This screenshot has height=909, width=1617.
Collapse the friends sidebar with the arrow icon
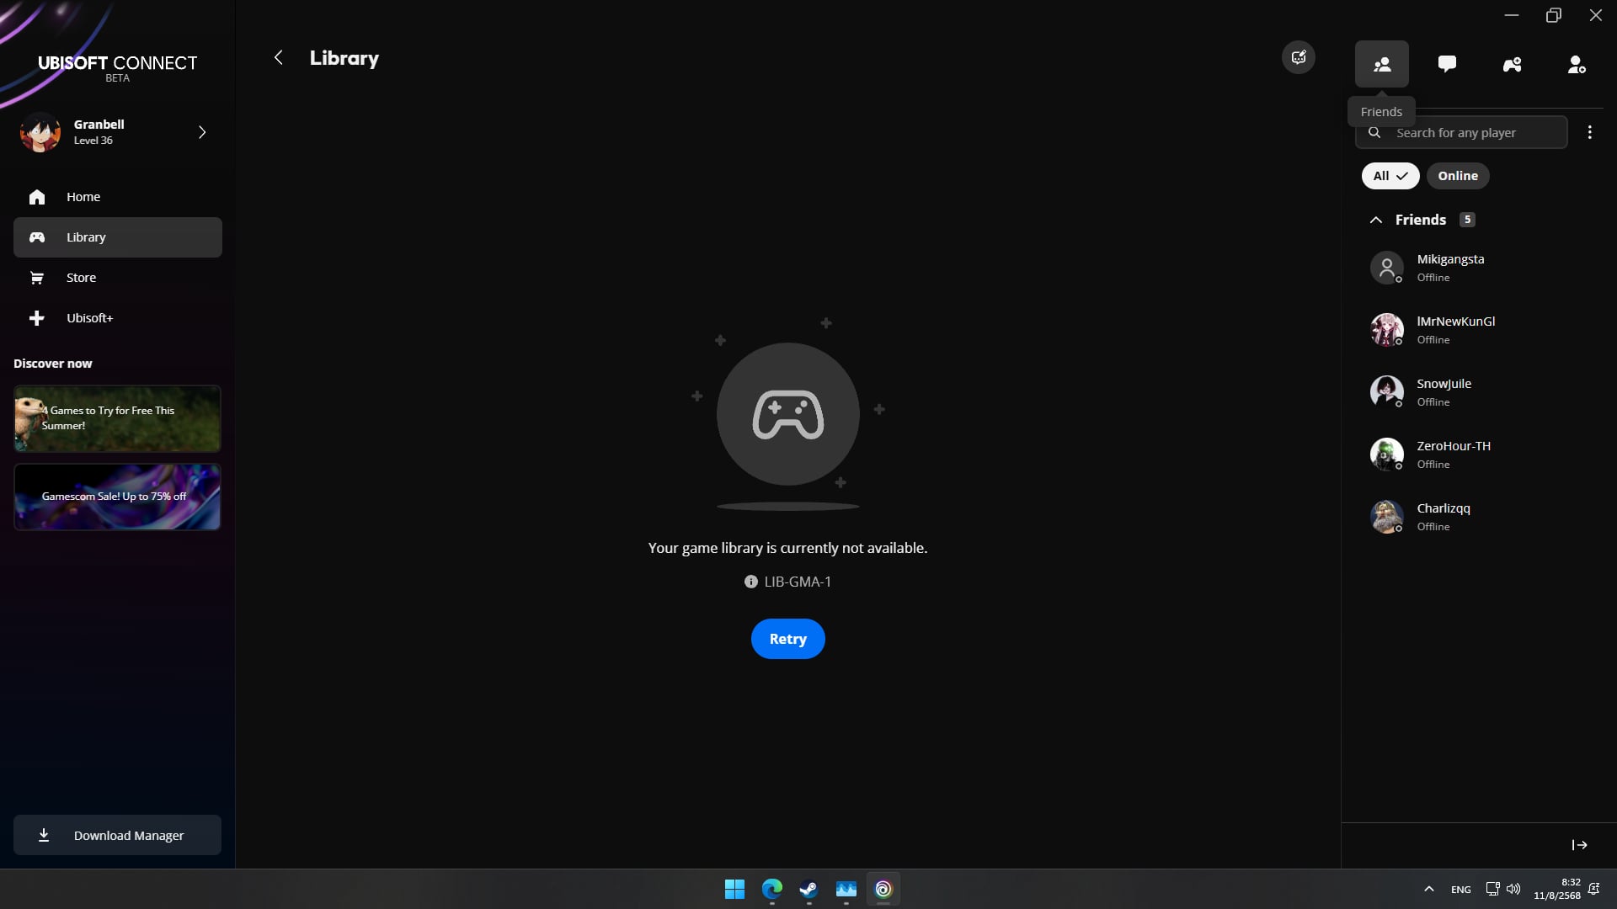click(x=1579, y=845)
